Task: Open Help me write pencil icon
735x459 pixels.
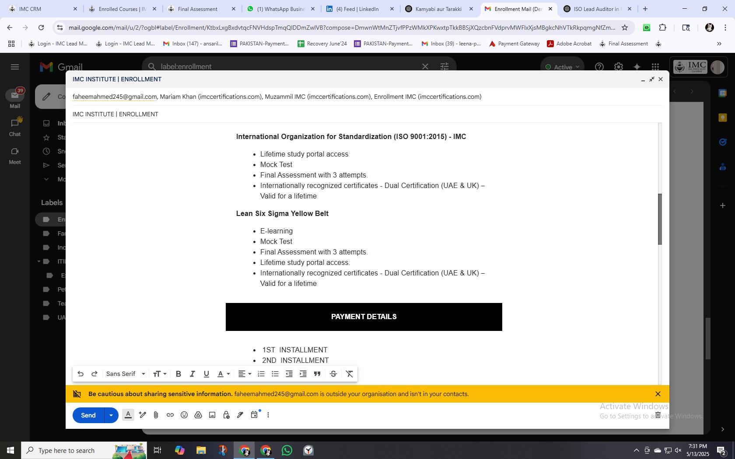Action: 142,415
